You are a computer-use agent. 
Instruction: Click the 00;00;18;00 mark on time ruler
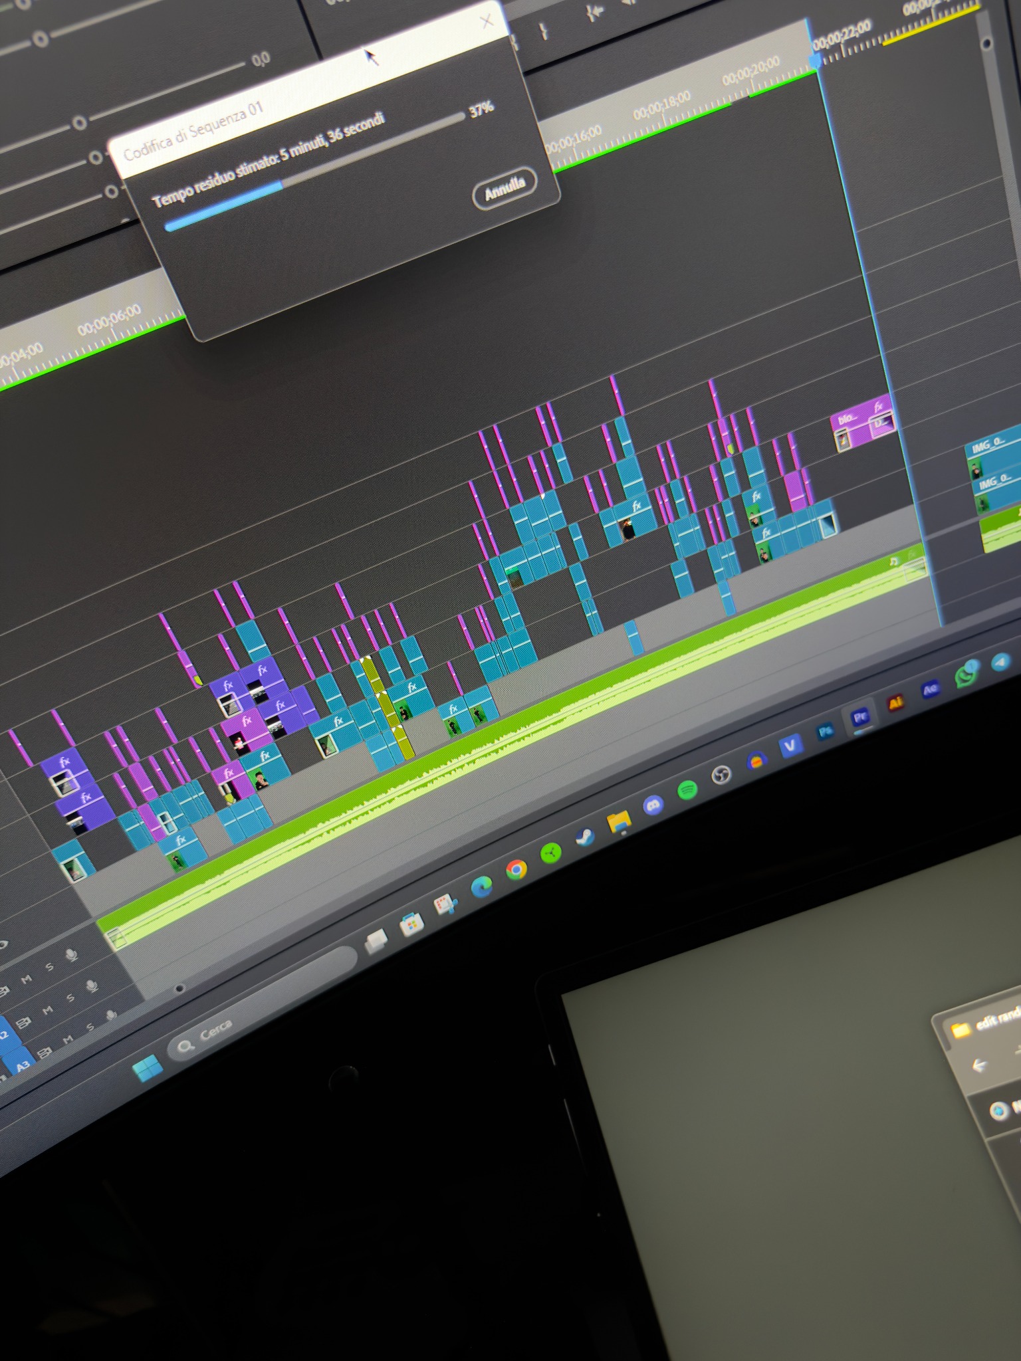pos(661,105)
